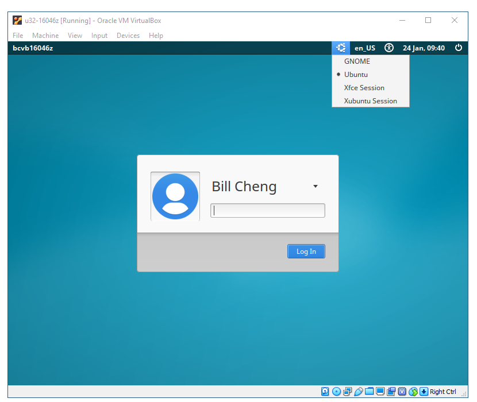Click the password input field

268,211
